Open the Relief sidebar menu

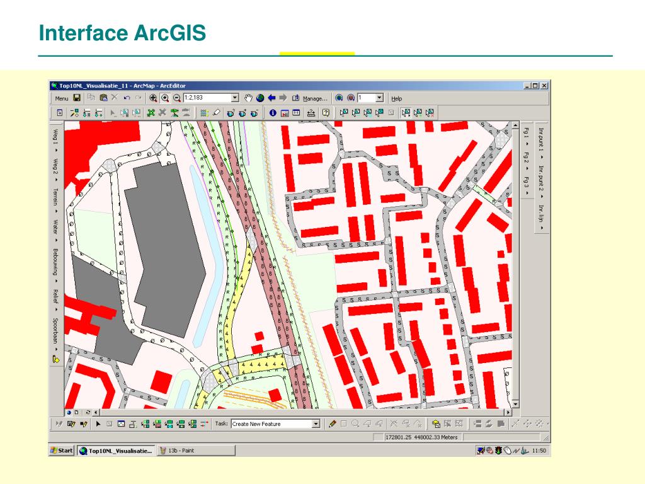click(x=55, y=299)
